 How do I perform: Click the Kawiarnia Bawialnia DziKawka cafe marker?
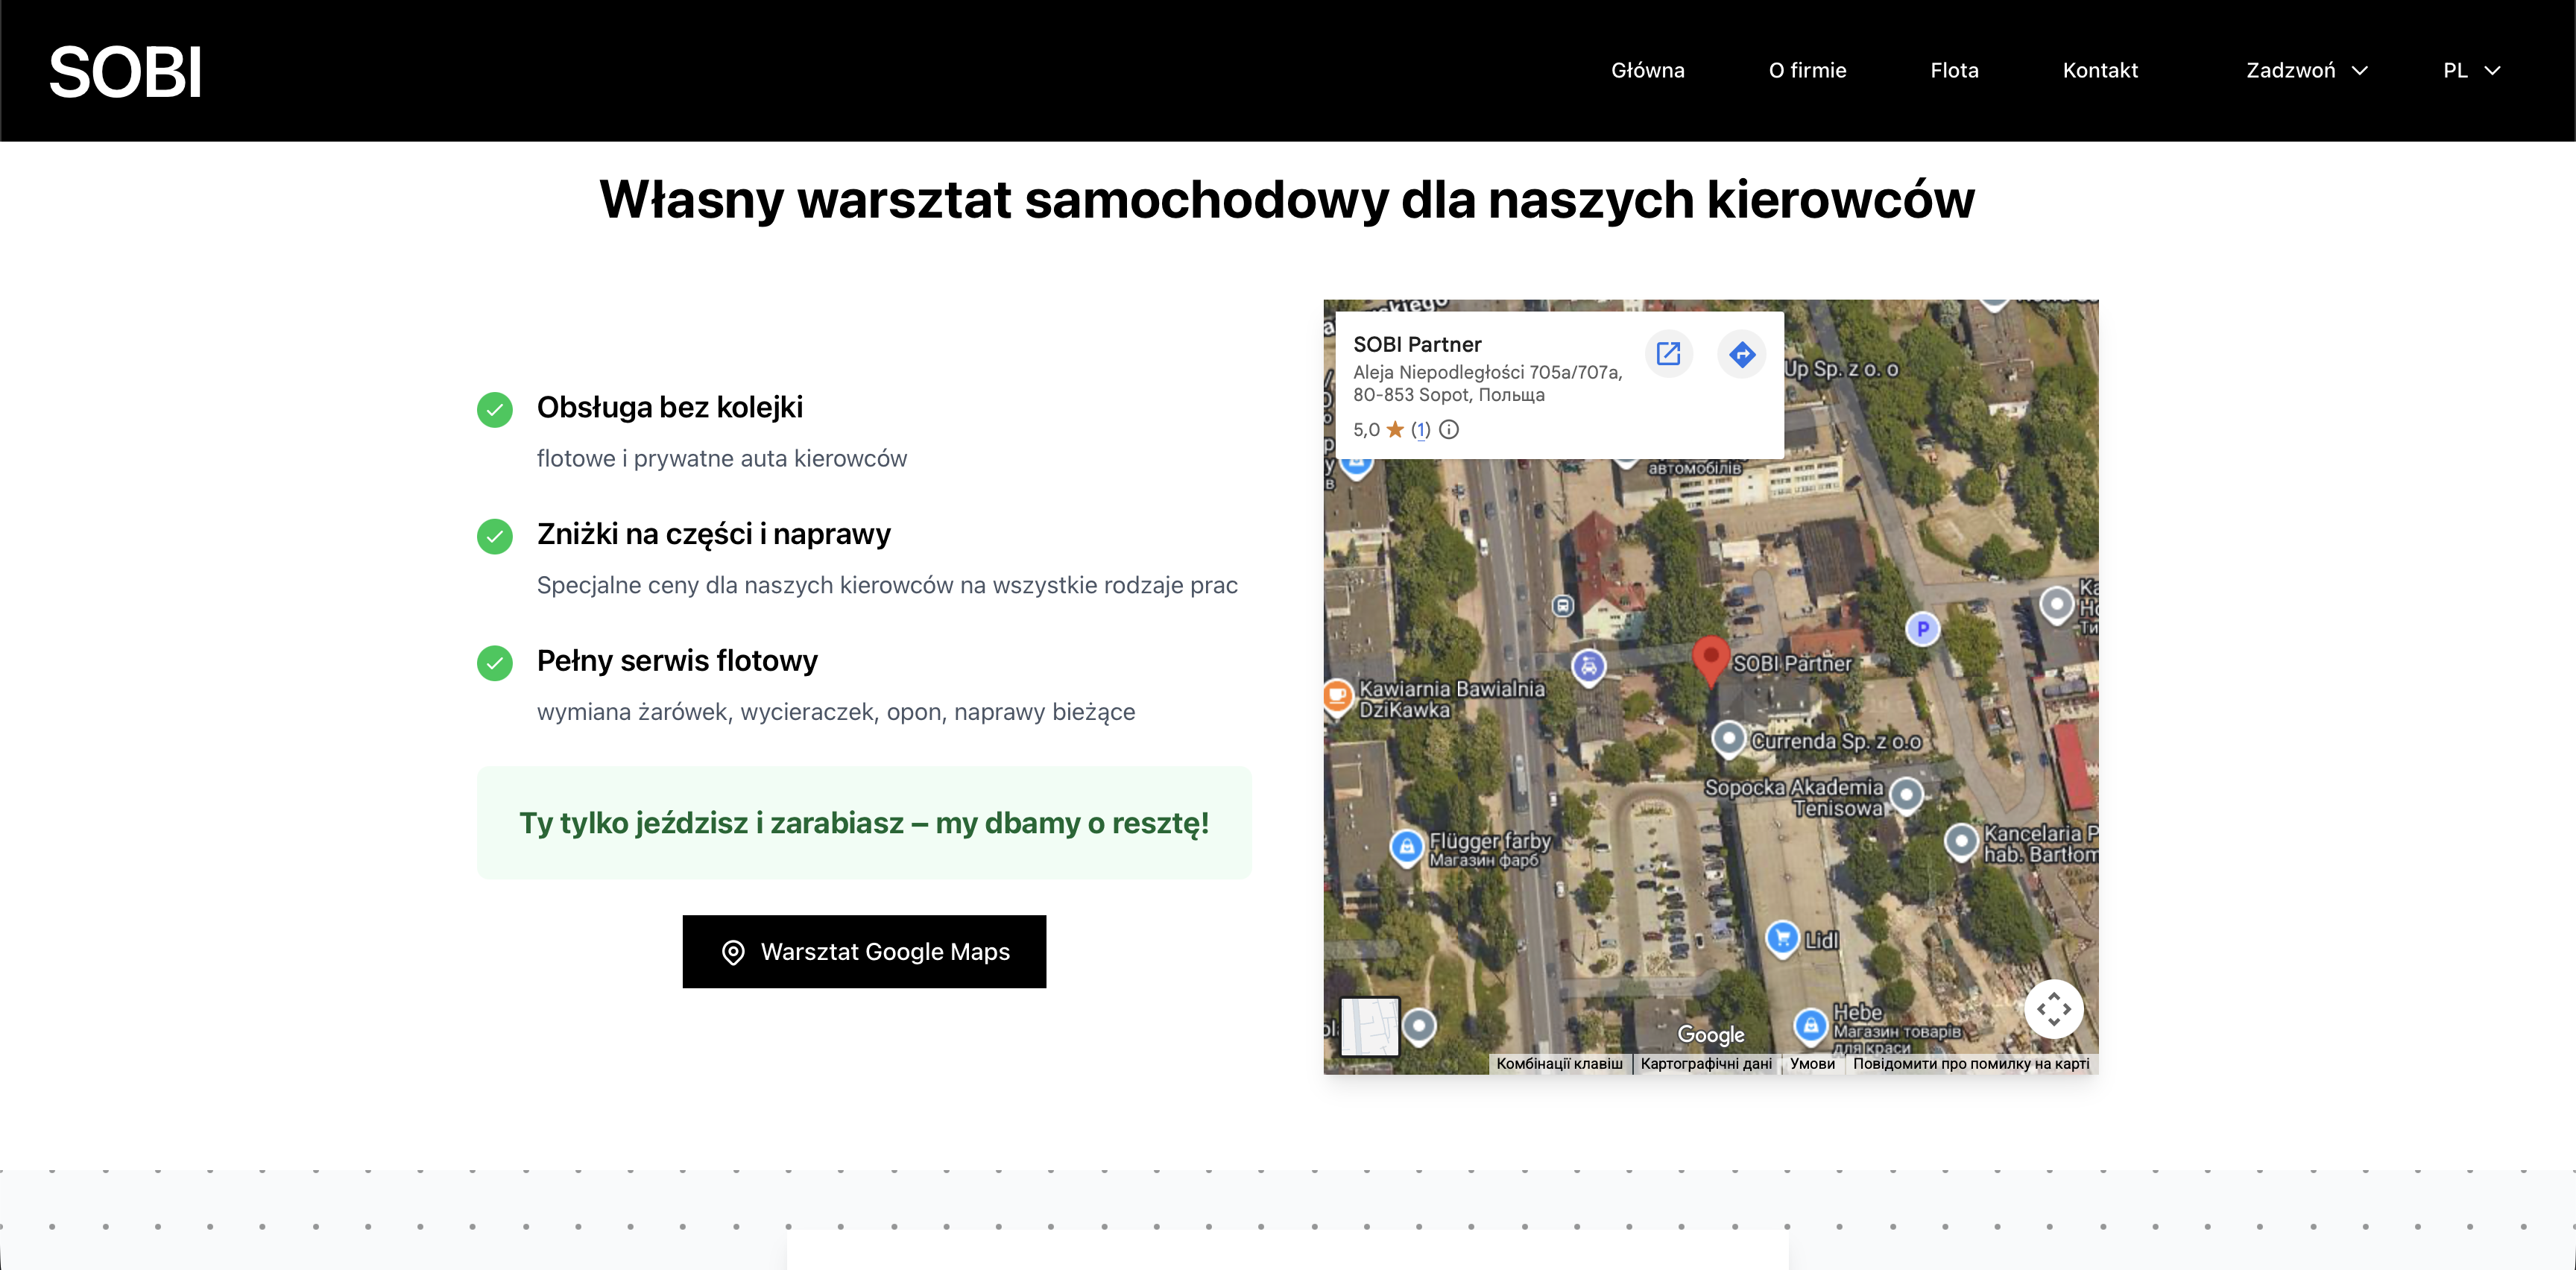(1337, 695)
